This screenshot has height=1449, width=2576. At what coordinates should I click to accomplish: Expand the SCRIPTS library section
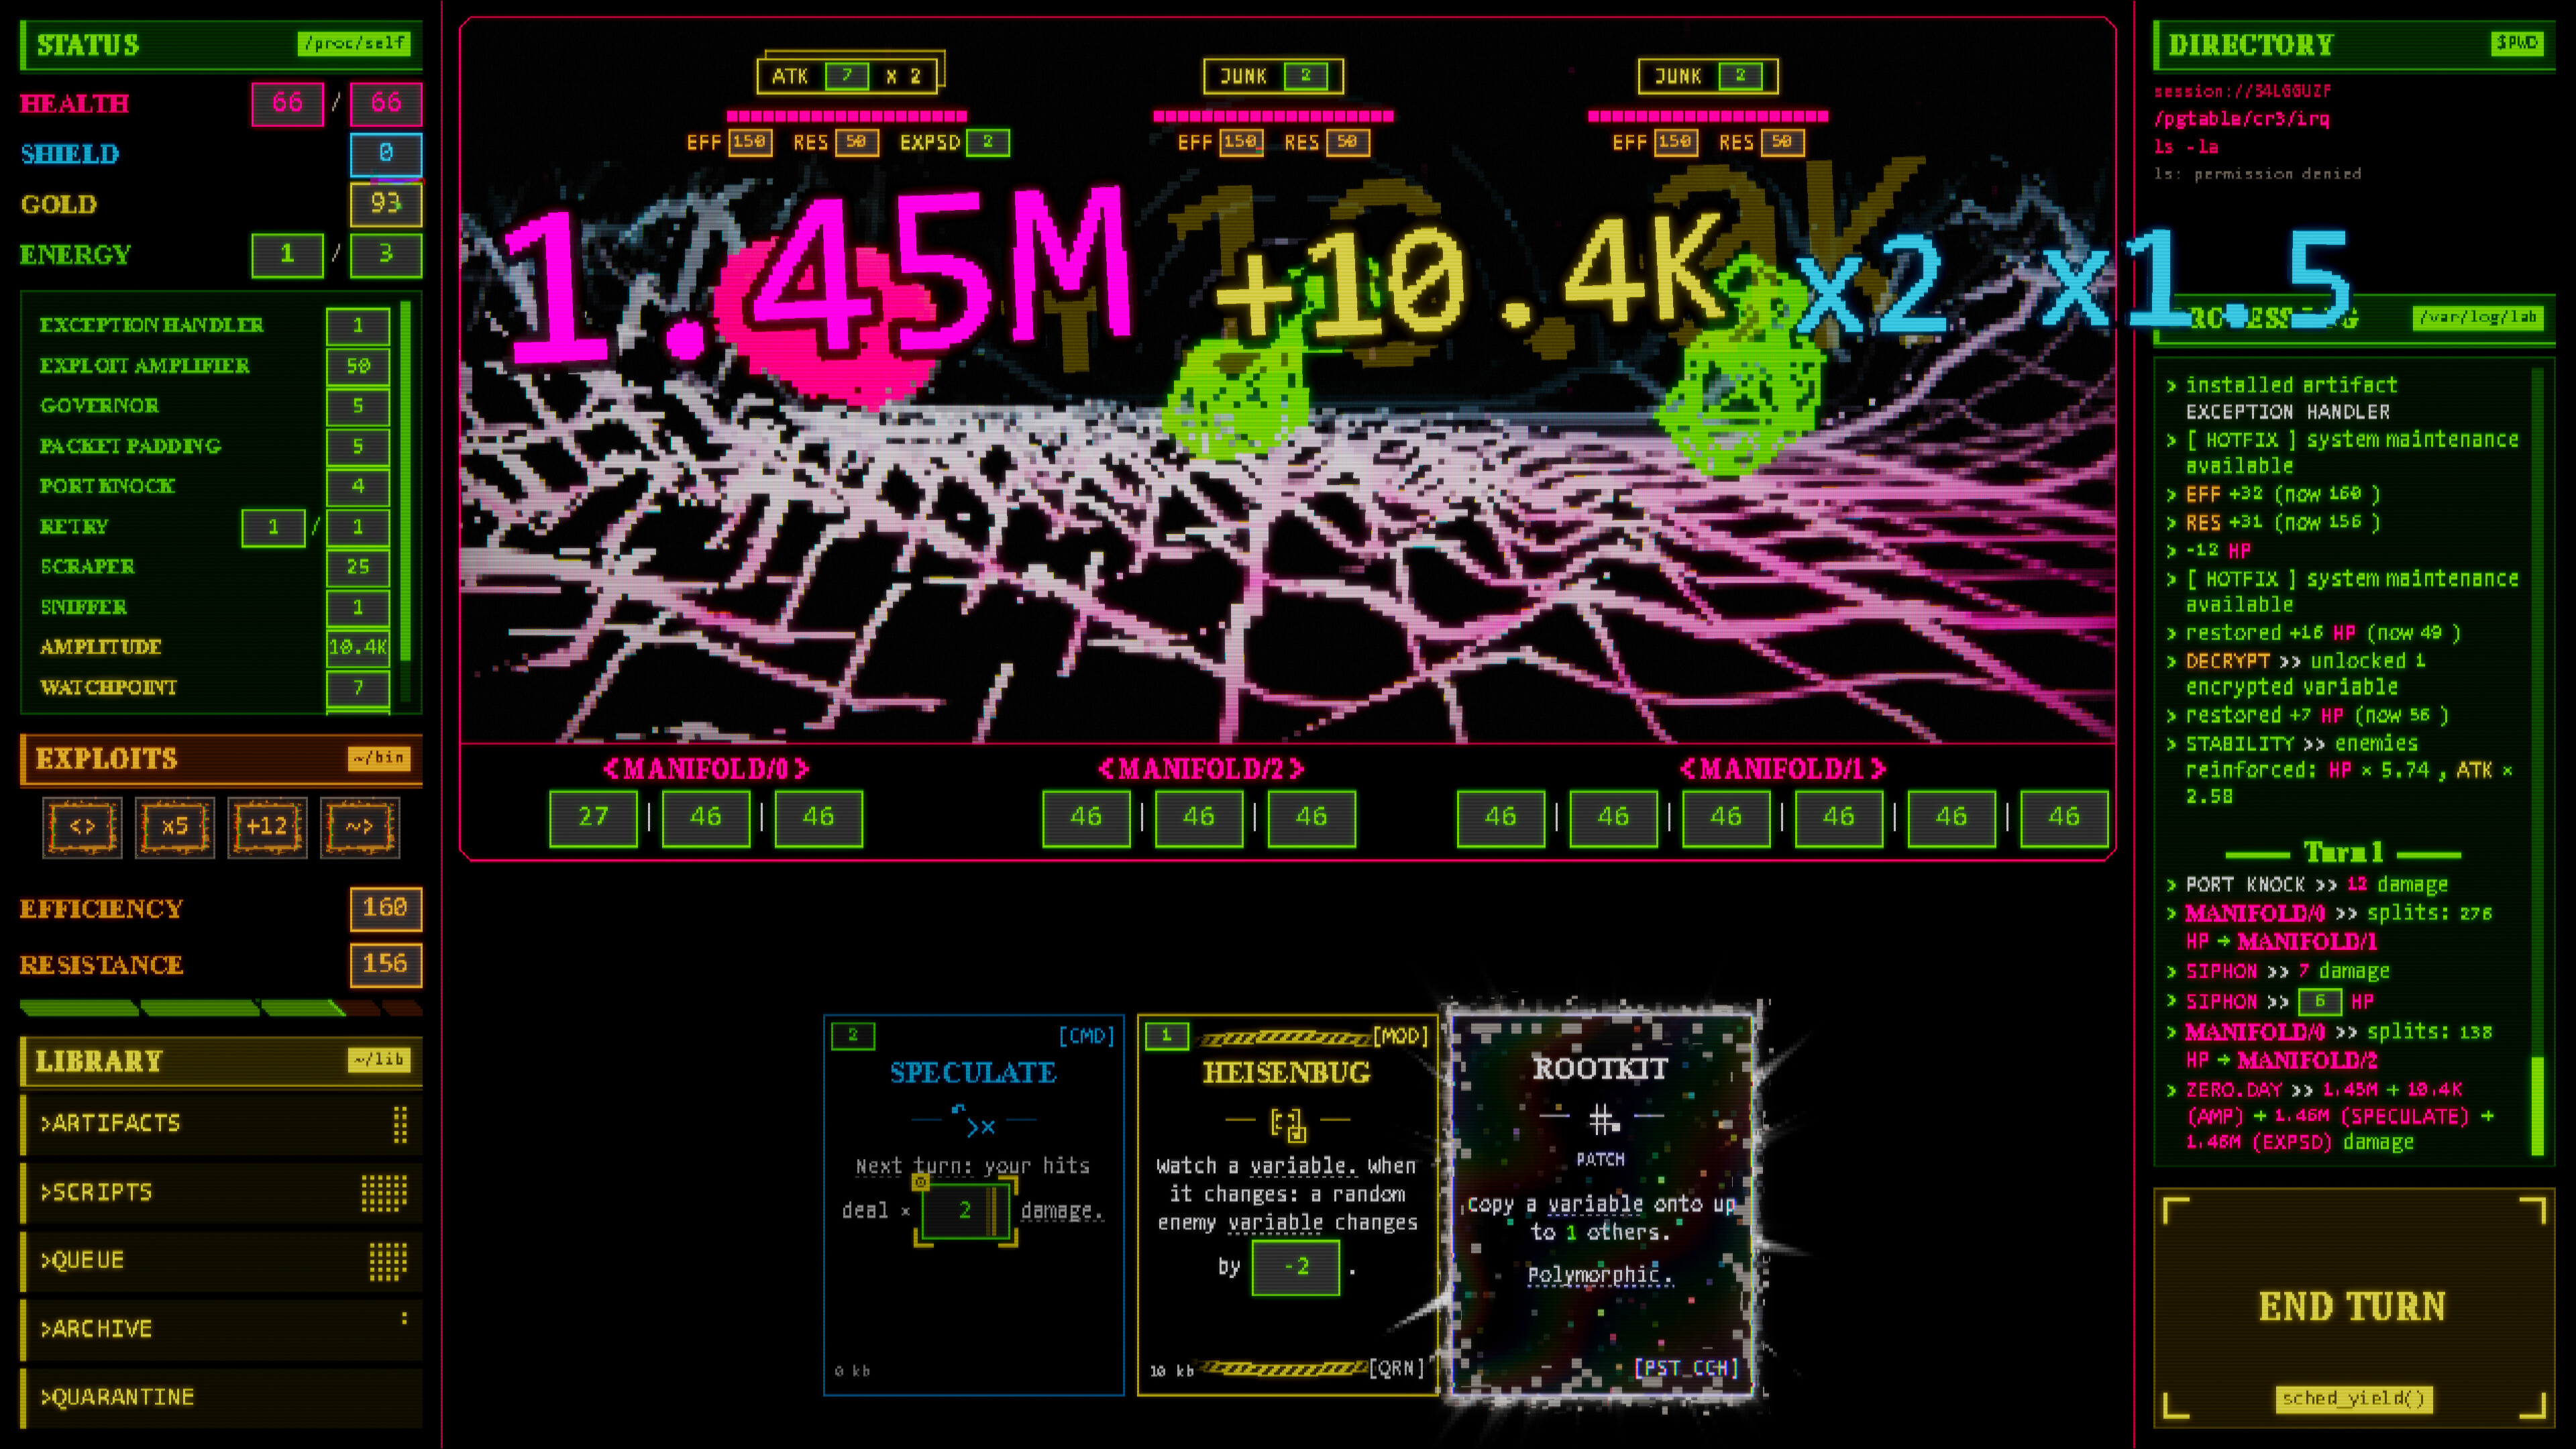221,1193
